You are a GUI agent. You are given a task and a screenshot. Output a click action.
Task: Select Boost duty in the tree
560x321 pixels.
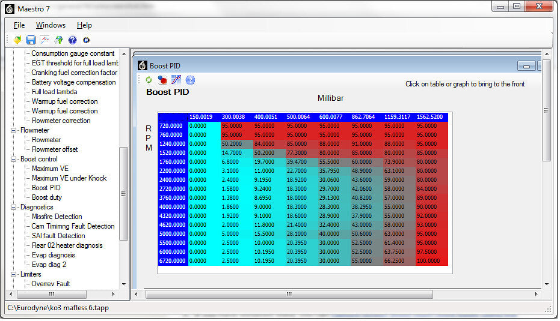47,197
